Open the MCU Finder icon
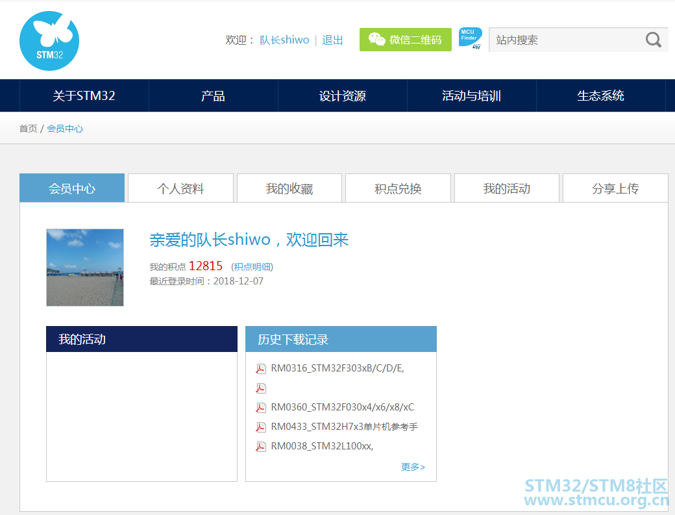This screenshot has height=515, width=675. (x=470, y=39)
